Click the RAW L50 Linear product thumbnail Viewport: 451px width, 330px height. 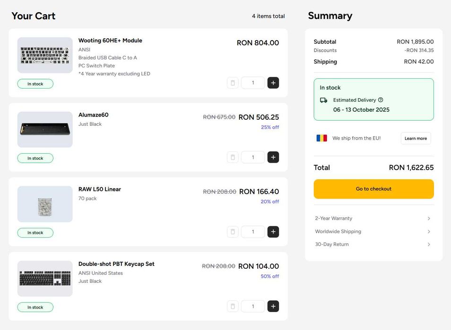45,204
